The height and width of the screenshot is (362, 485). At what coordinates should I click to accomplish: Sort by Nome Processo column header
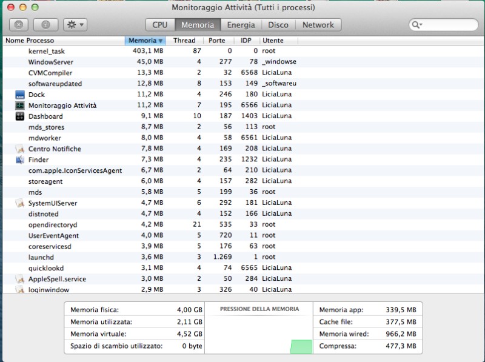click(64, 41)
